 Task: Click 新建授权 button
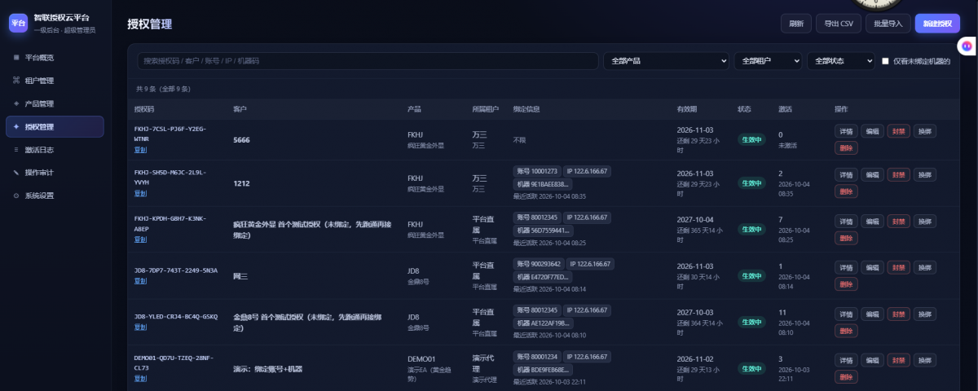pos(937,24)
